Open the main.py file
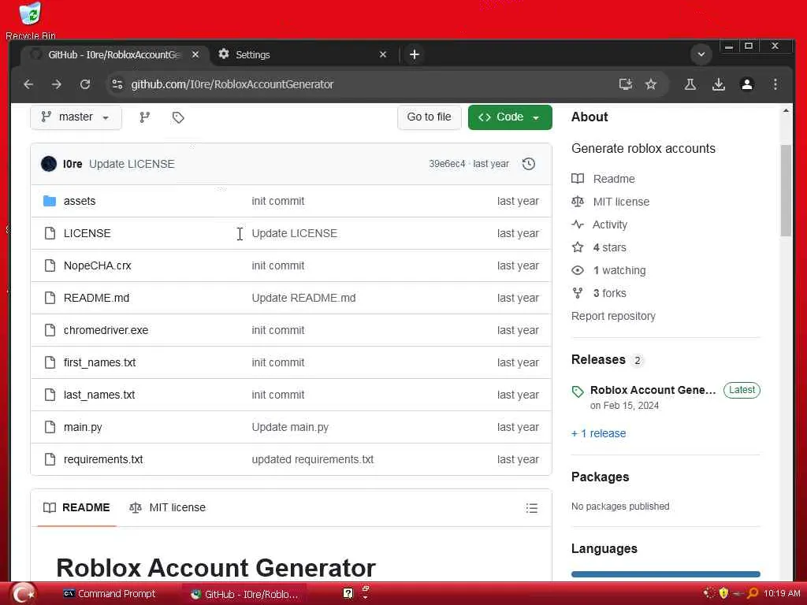The width and height of the screenshot is (807, 605). coord(83,428)
